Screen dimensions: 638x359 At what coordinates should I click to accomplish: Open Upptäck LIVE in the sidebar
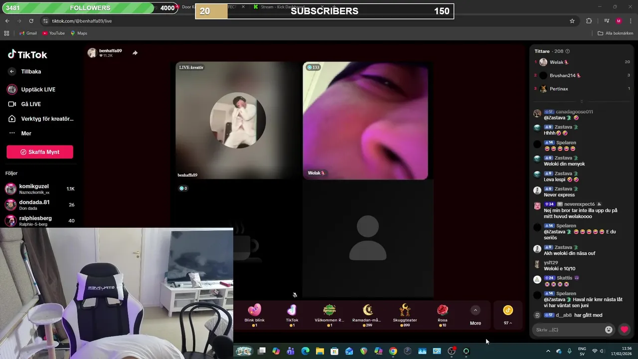(x=38, y=89)
